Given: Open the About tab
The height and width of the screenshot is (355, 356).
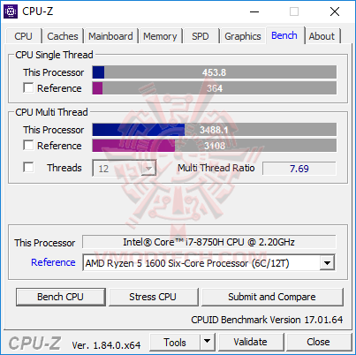Looking at the screenshot, I should (322, 36).
